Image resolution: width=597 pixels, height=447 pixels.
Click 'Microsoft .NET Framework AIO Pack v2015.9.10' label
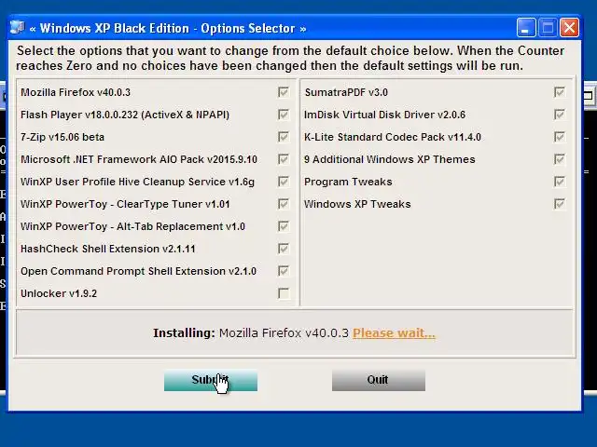tap(139, 159)
